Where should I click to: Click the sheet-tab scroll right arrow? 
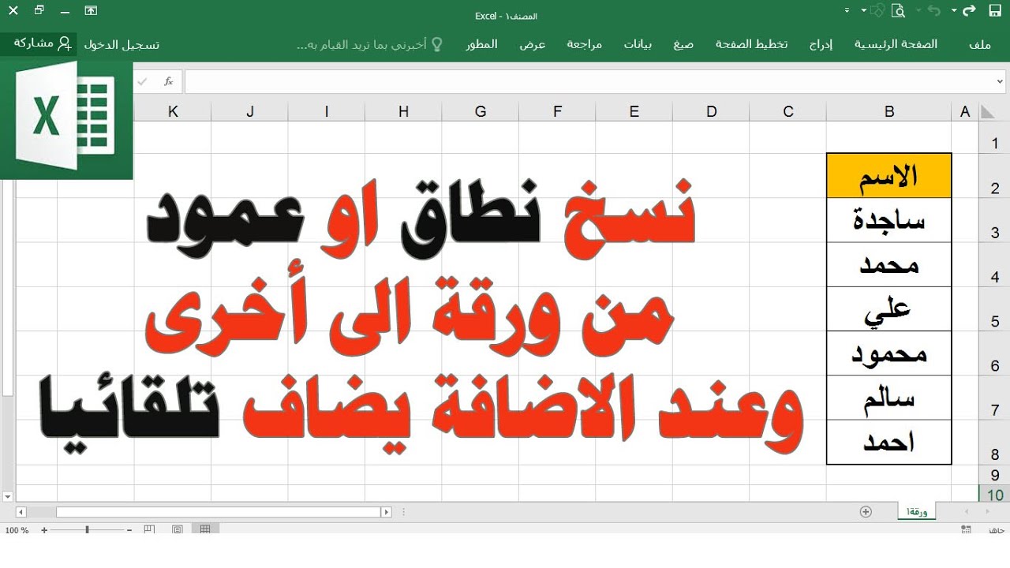coord(989,512)
